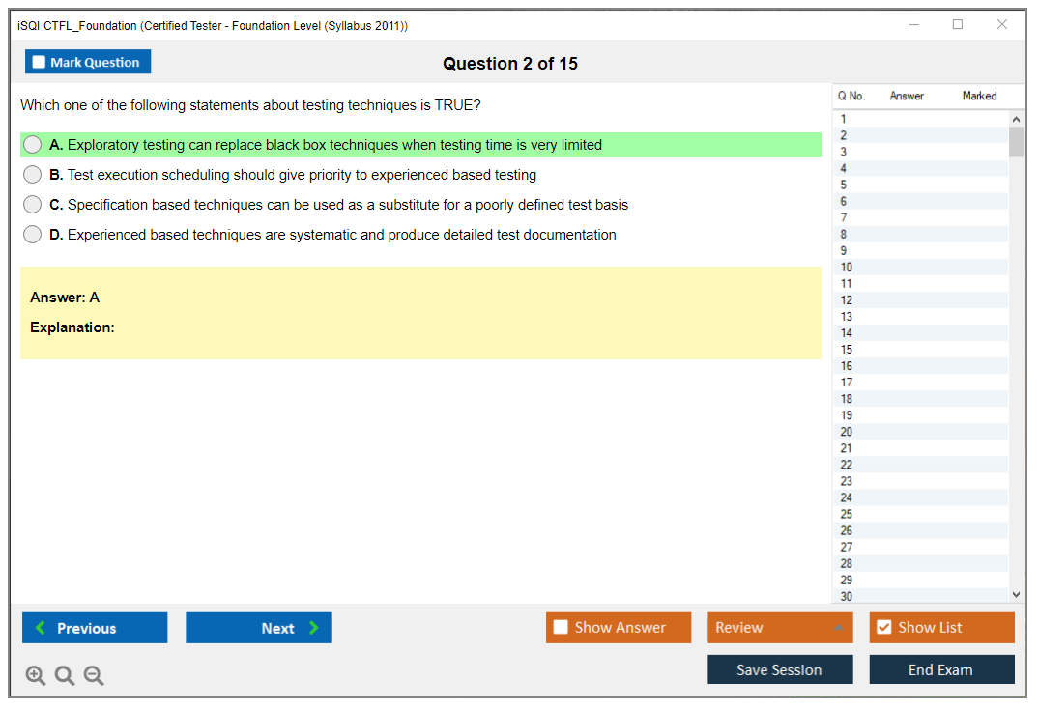
Task: Toggle the Mark Question checkbox
Action: coord(40,63)
